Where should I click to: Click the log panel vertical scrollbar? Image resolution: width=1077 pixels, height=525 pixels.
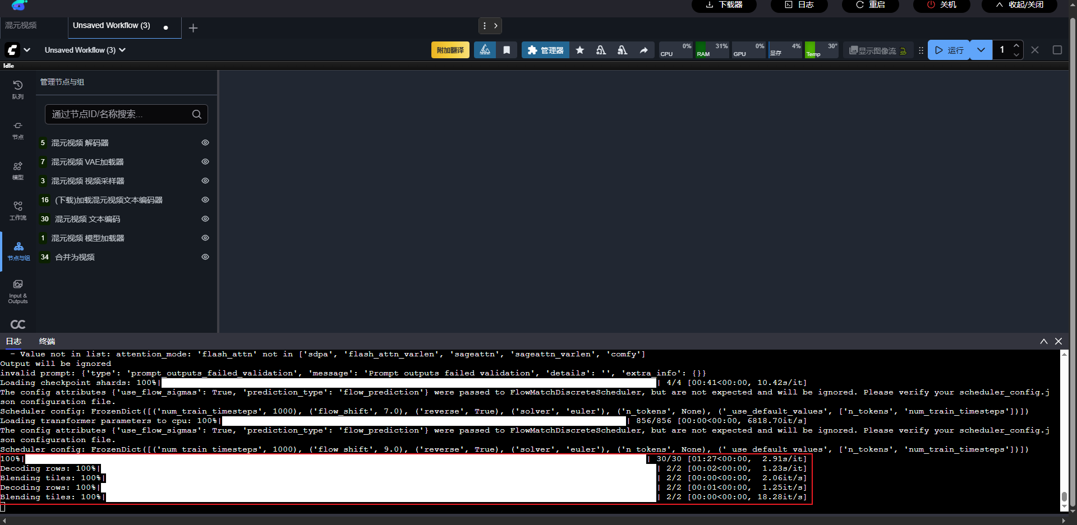(x=1064, y=430)
